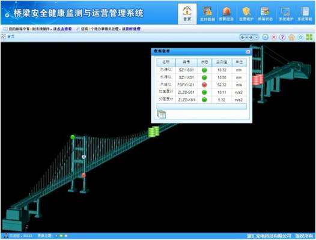Open the 系统维护 system maintenance module
The width and height of the screenshot is (316, 240).
click(x=286, y=14)
